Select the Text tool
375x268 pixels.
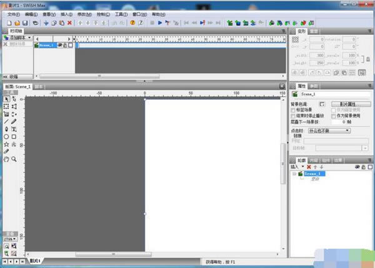(x=14, y=129)
